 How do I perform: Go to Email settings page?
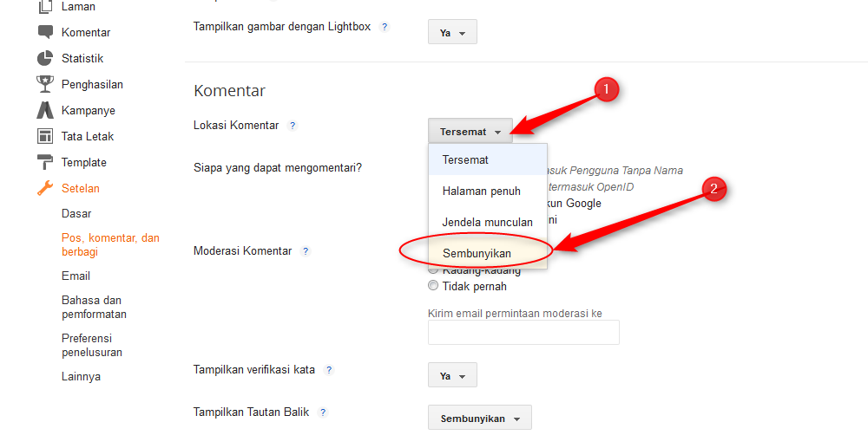point(76,276)
